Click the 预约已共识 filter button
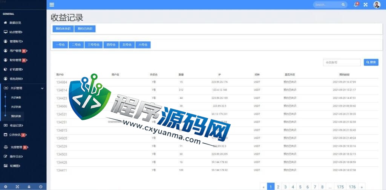Screen dimensions: 386x190 coord(85,29)
